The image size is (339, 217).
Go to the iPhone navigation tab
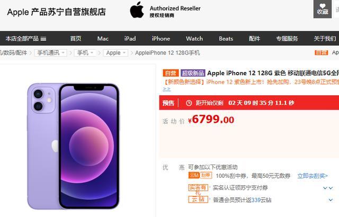click(x=161, y=39)
